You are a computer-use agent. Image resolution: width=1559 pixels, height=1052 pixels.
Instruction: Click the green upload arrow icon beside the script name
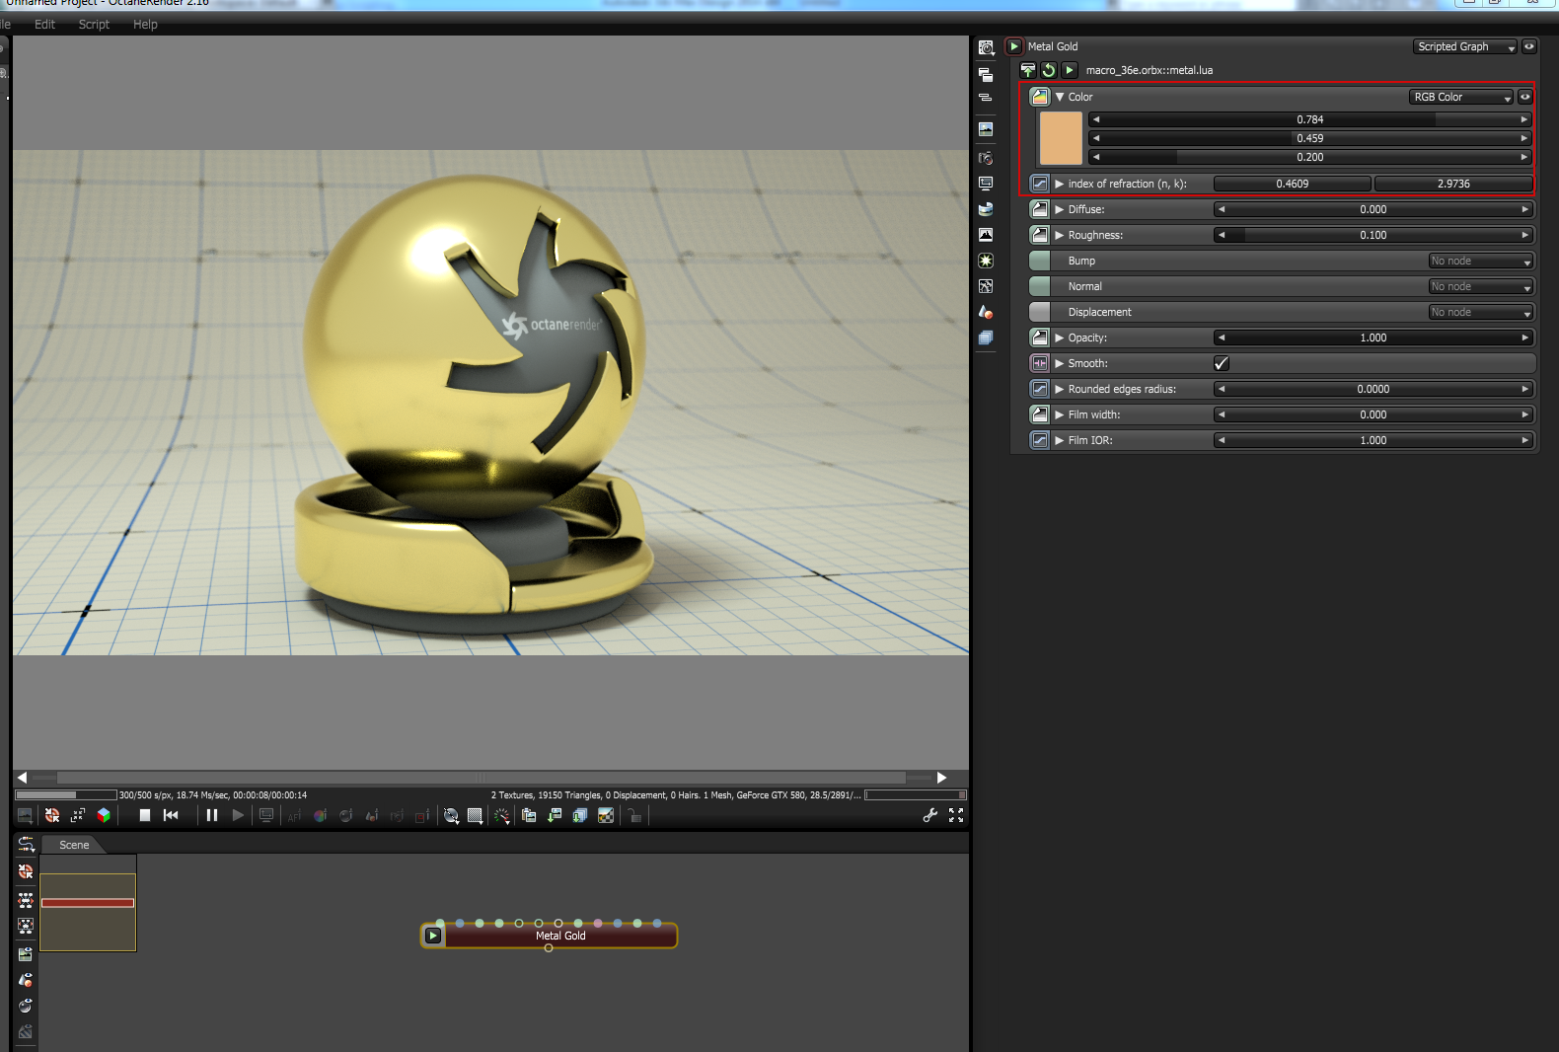pyautogui.click(x=1028, y=70)
